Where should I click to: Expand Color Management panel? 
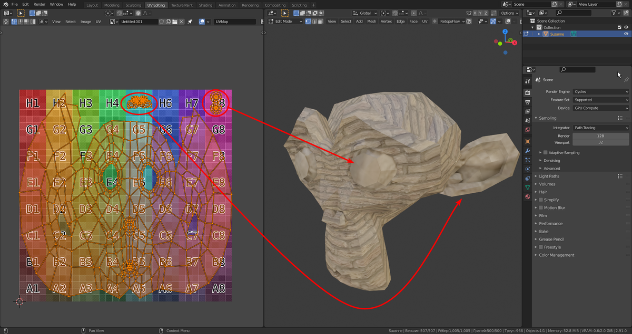pos(556,255)
